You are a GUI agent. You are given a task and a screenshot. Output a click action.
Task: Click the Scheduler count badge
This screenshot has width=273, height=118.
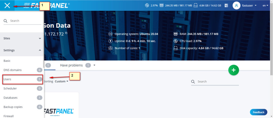tap(39, 89)
